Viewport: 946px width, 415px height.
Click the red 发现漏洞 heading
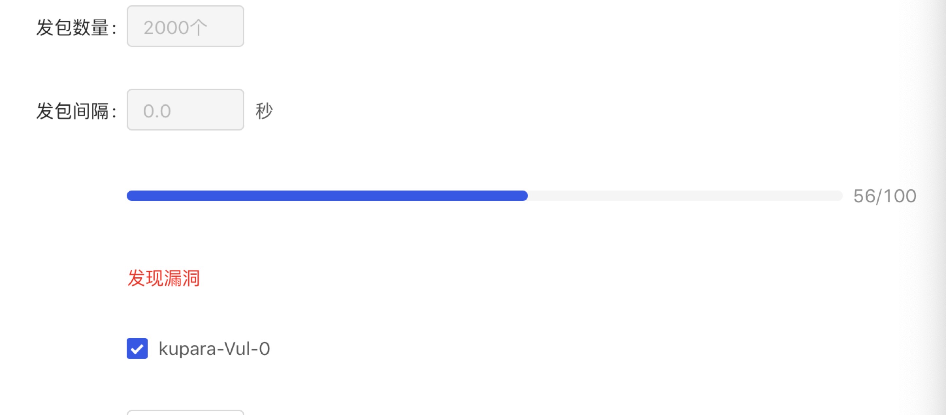click(163, 278)
